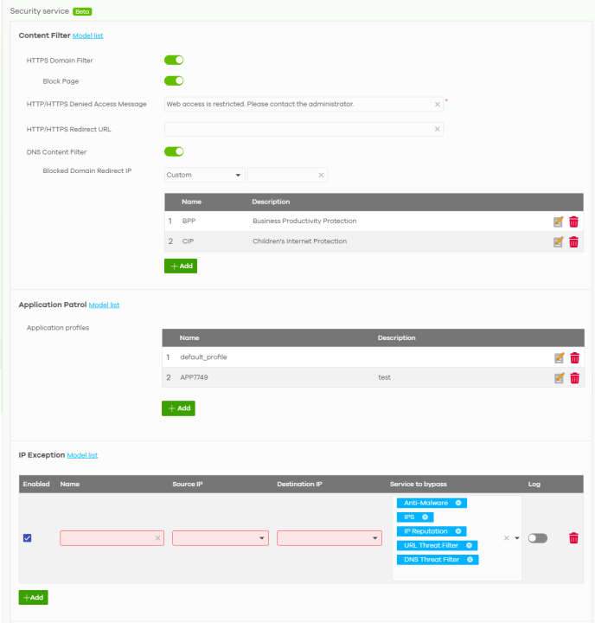Expand the Destination IP dropdown
The width and height of the screenshot is (595, 623).
click(329, 538)
